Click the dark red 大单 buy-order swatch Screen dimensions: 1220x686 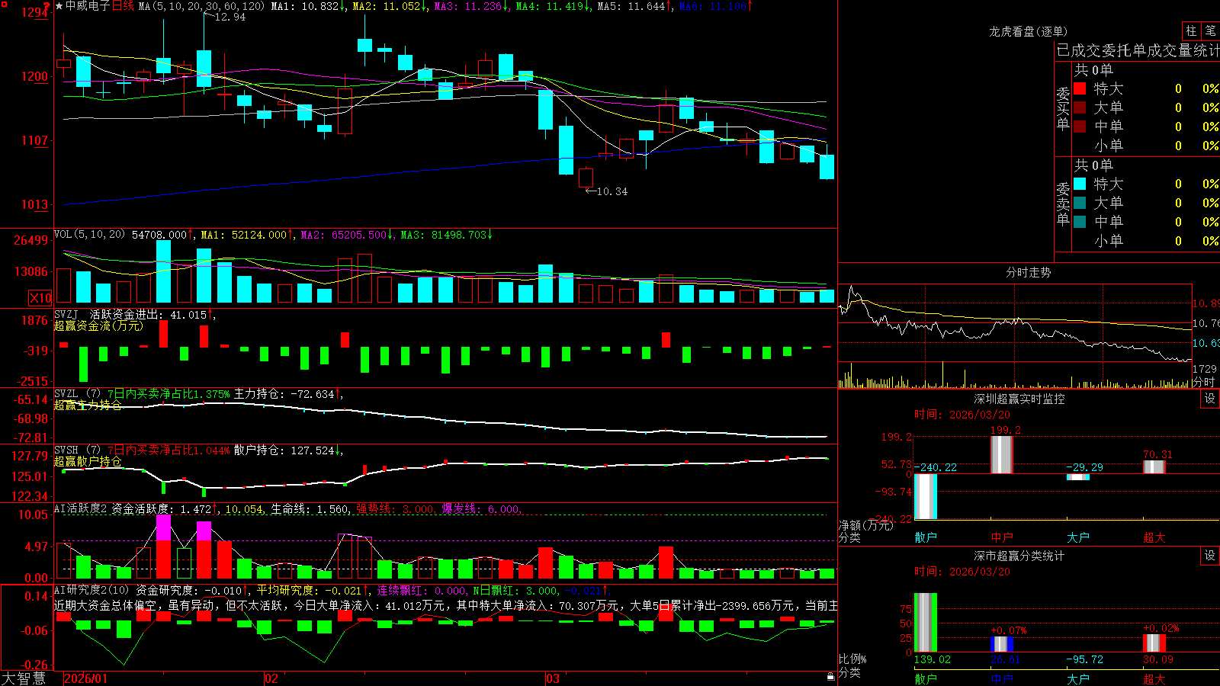click(x=1080, y=107)
